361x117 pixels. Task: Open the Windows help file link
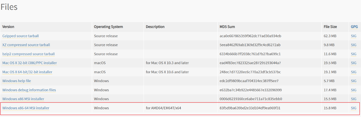point(16,81)
